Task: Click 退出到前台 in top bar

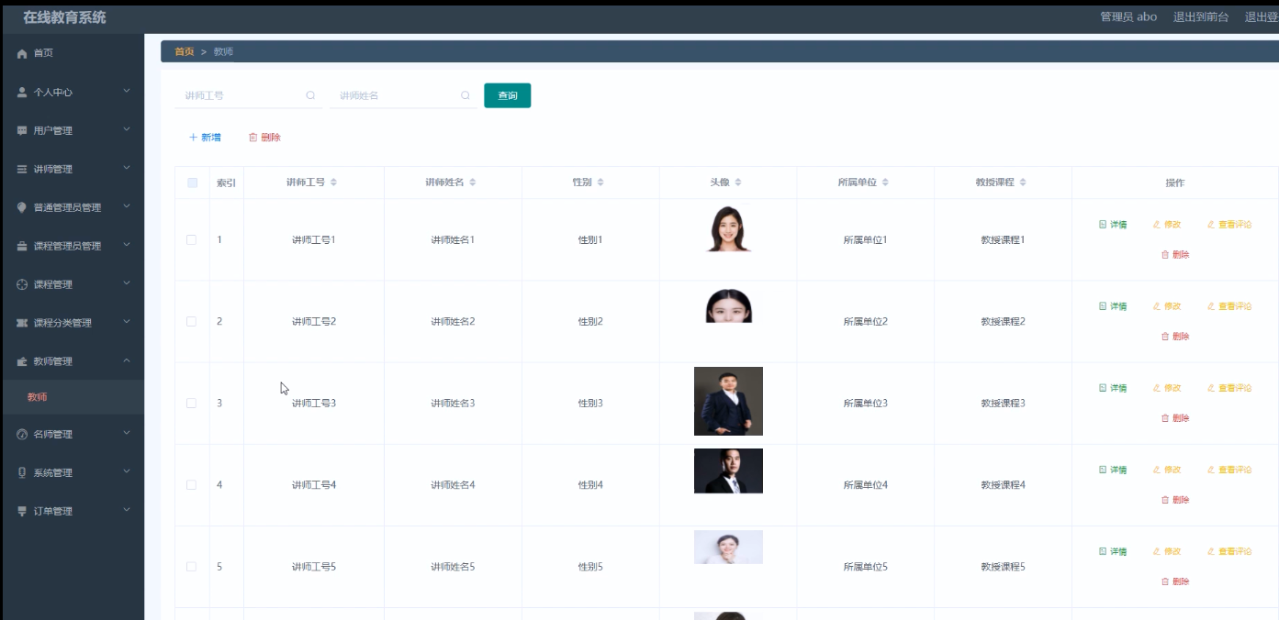Action: (1201, 17)
